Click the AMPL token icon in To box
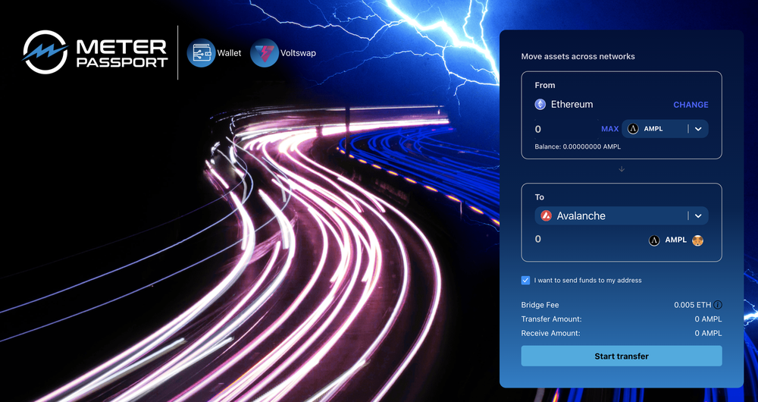The image size is (758, 402). click(654, 240)
